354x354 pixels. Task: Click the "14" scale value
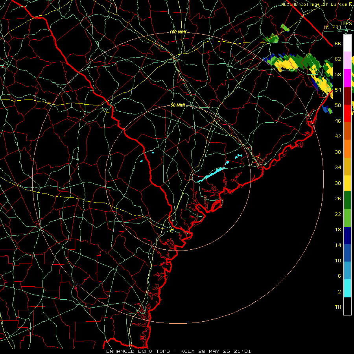click(338, 245)
